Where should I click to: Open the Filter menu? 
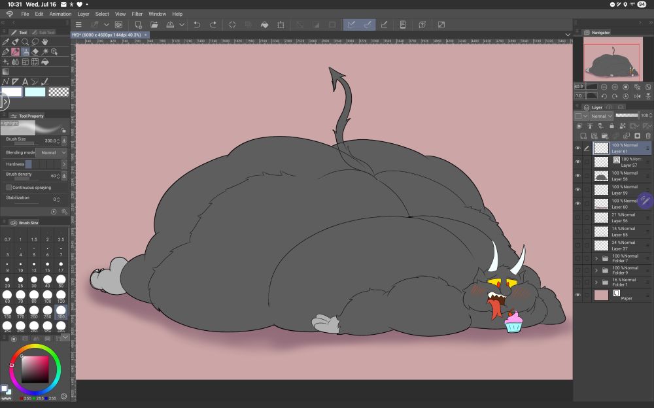[137, 14]
